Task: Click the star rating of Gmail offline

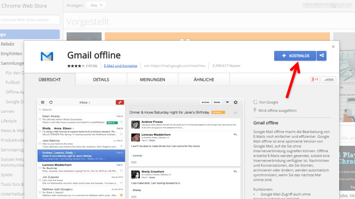Action: coord(76,66)
